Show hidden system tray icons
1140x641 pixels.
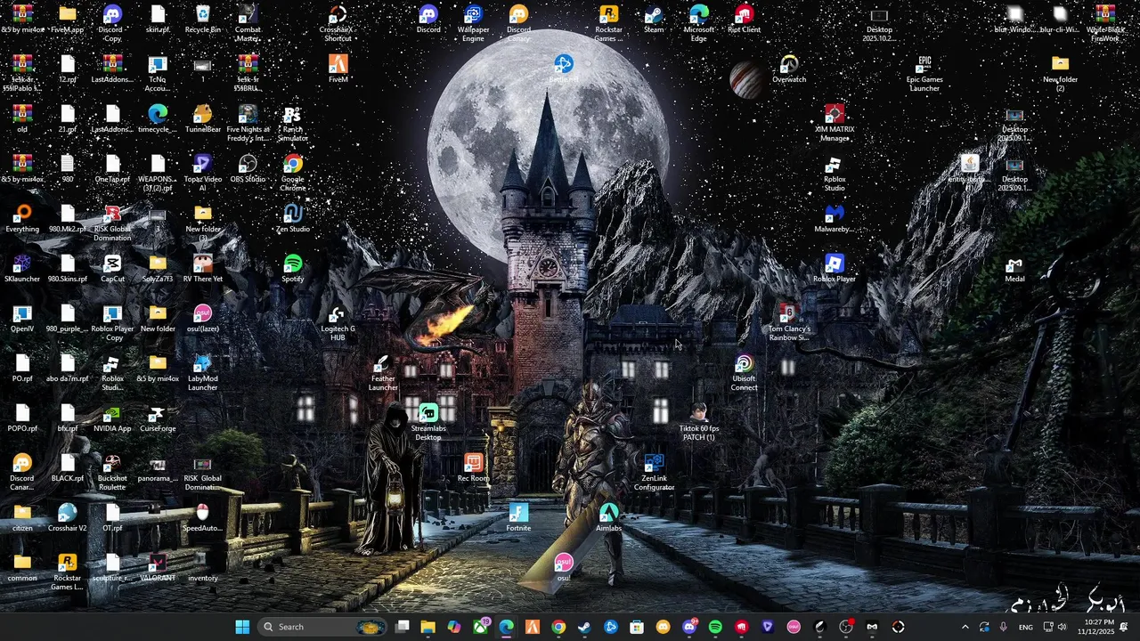coord(965,627)
